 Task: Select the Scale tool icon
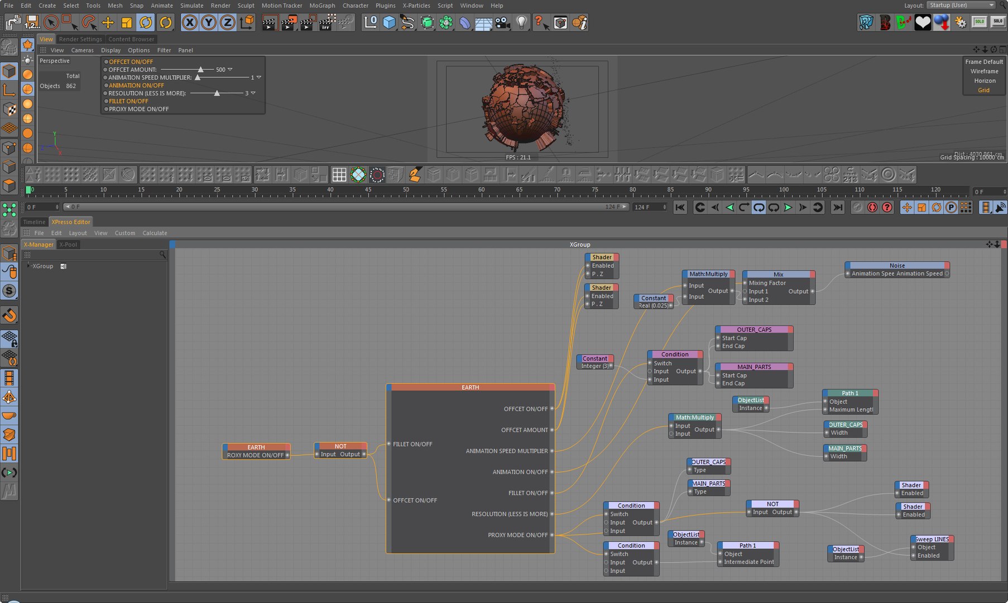(x=127, y=23)
